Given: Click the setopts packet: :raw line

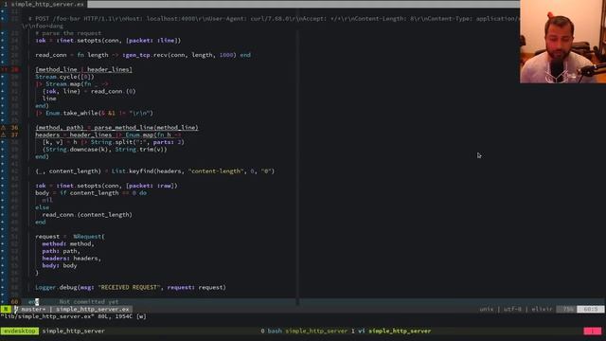Looking at the screenshot, I should (x=106, y=186).
